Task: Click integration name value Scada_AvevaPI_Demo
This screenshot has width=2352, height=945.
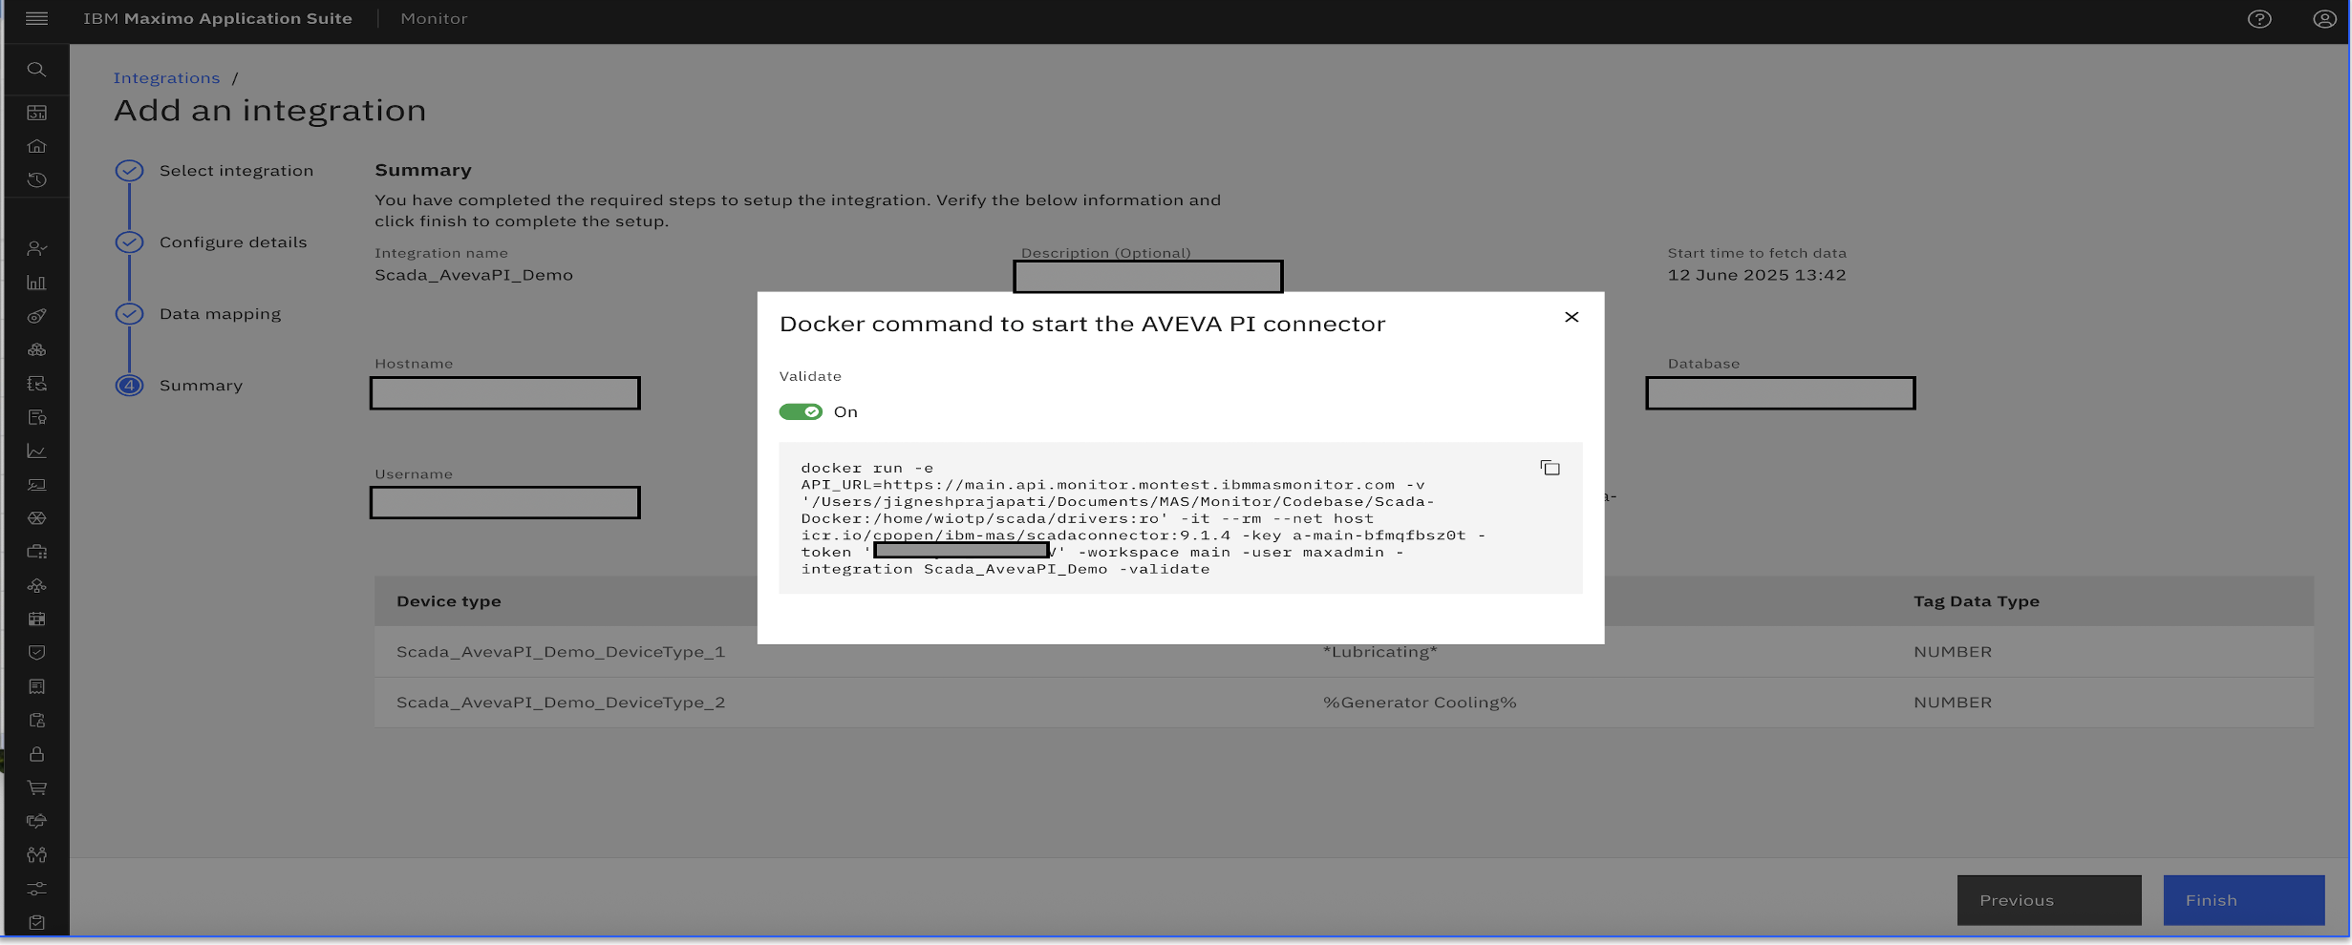Action: [474, 275]
